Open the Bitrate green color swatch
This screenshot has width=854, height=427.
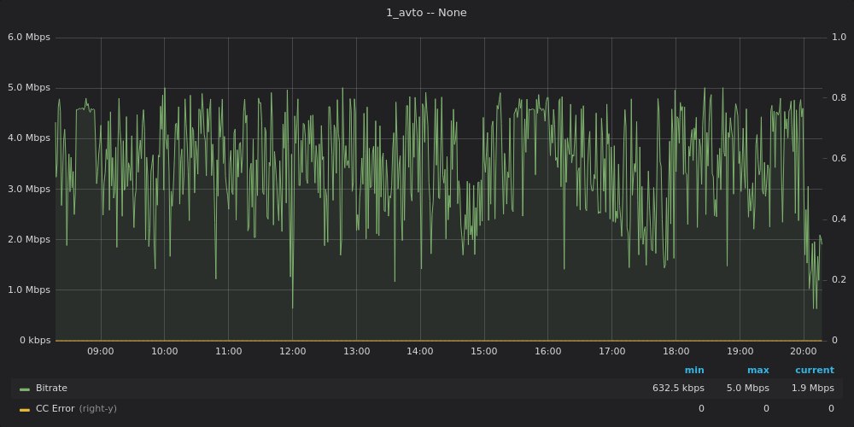coord(25,389)
